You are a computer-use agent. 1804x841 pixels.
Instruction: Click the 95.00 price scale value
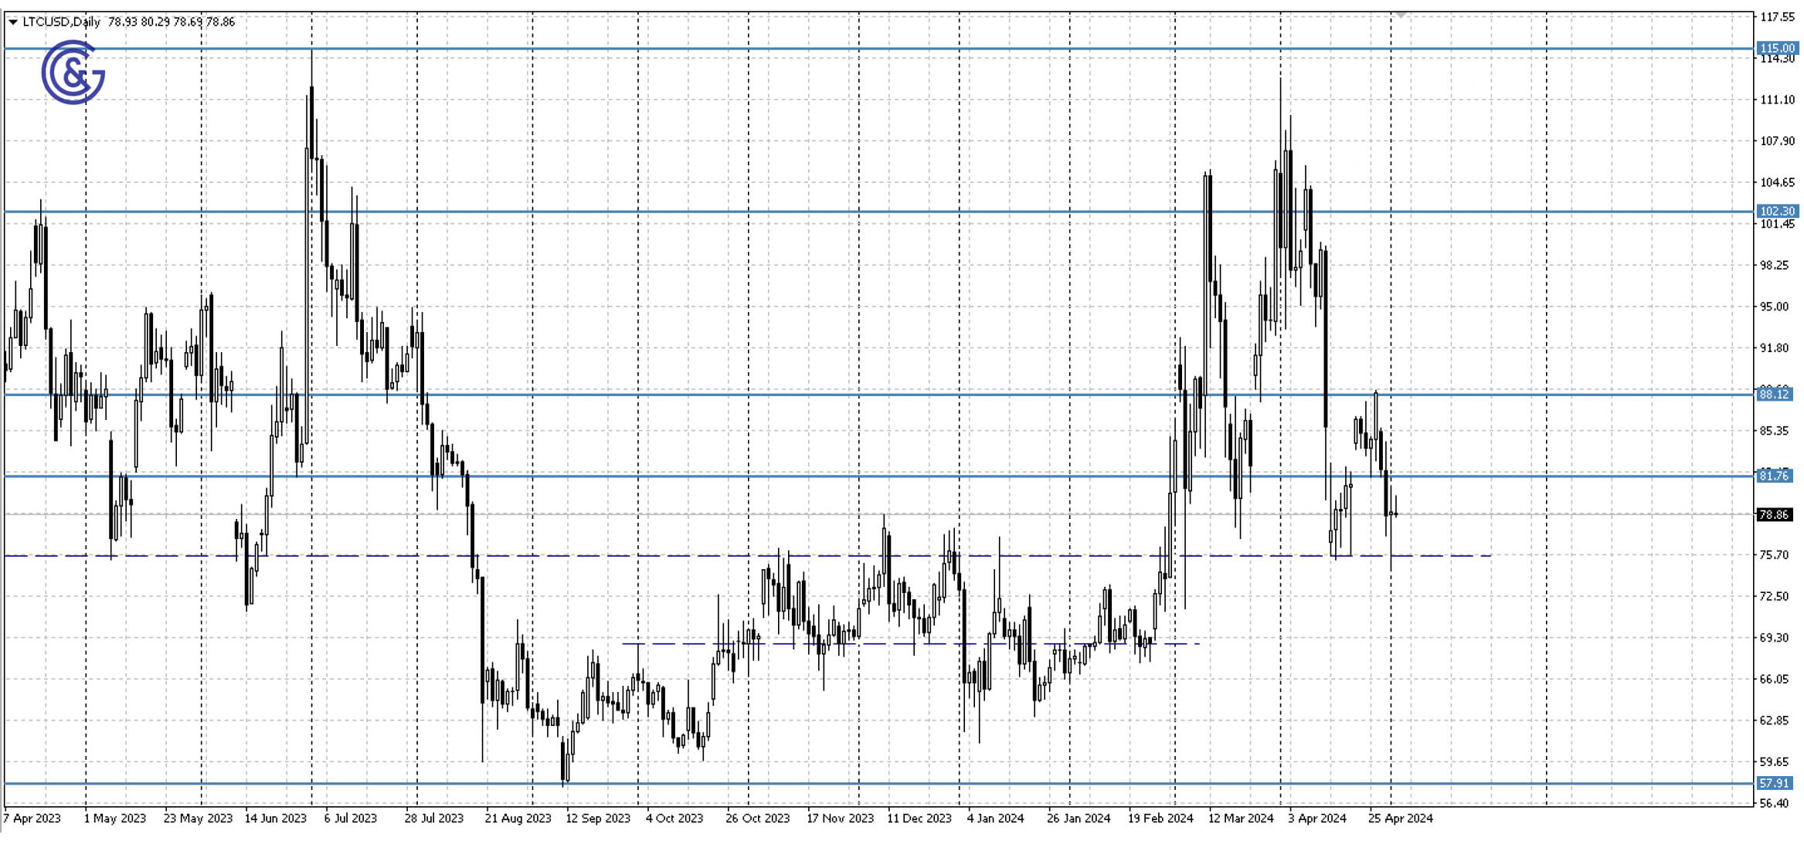(x=1773, y=307)
